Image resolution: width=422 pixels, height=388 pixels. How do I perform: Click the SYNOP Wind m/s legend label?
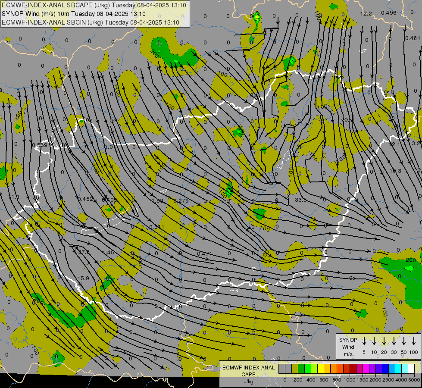(348, 347)
